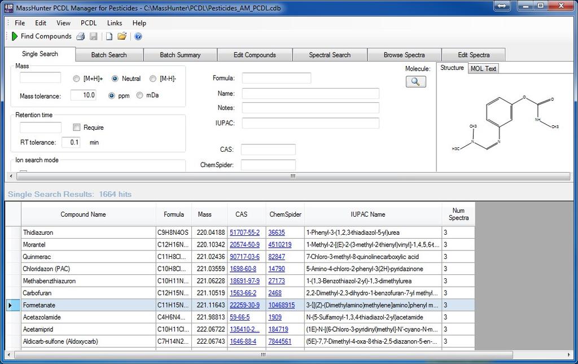Click the Mass value input field
Screen dimensions: 578x364
click(40, 78)
